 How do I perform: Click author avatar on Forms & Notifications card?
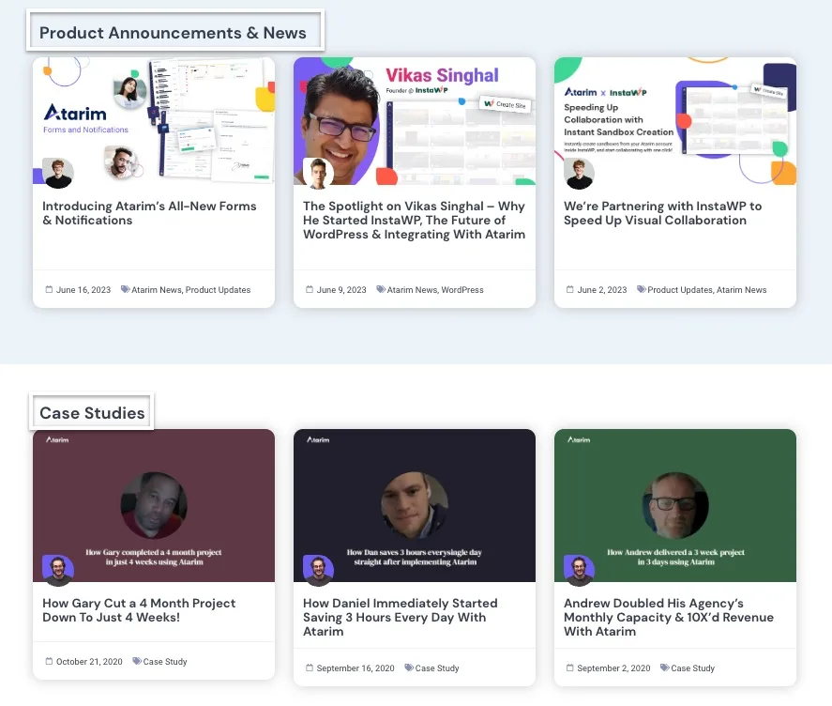pyautogui.click(x=58, y=174)
